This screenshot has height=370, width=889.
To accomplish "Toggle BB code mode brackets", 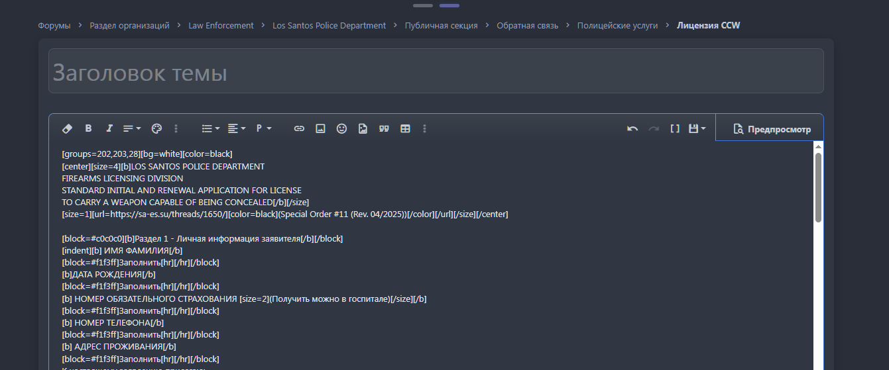I will (675, 128).
